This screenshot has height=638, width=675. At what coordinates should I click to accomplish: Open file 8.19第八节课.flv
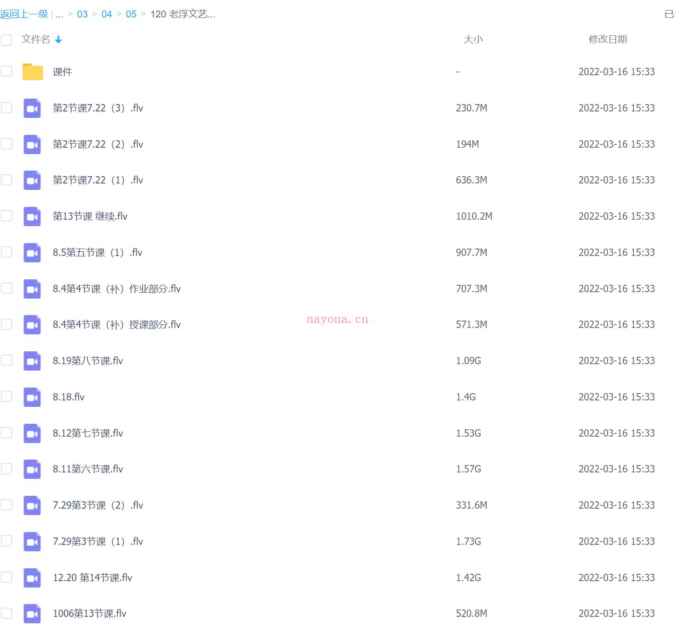[x=88, y=361]
